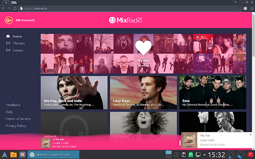Open the purple folder taskbar icon
255x159 pixels.
click(x=22, y=155)
